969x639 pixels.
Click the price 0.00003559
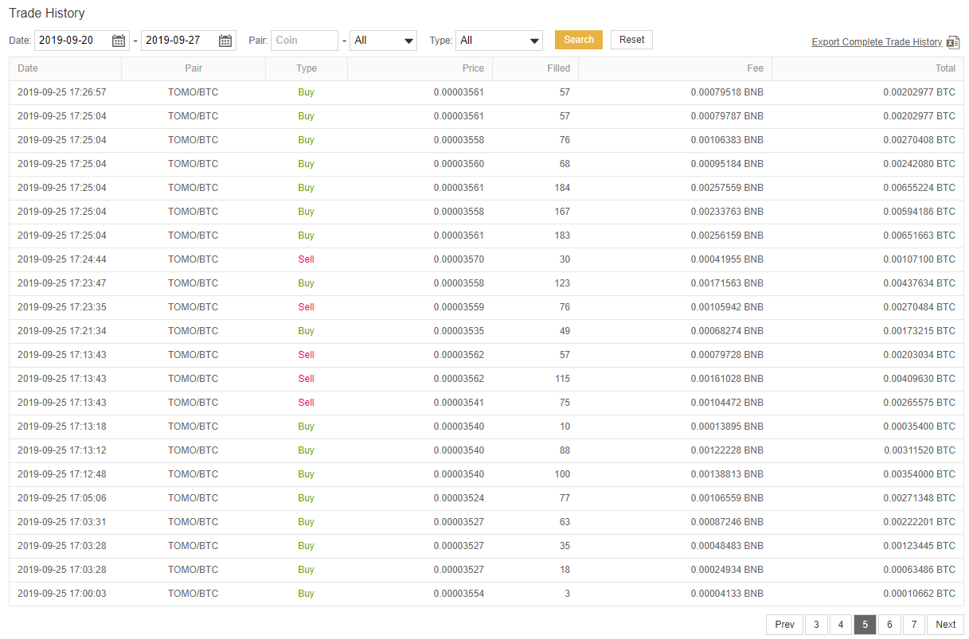459,307
